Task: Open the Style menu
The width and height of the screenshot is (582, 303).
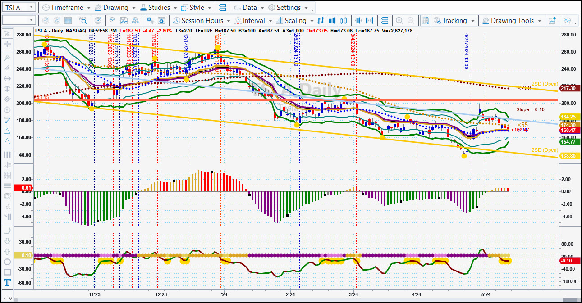Action: 196,8
